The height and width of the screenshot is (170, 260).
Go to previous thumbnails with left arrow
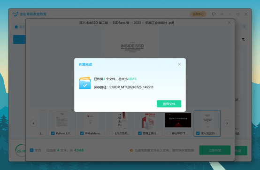click(33, 123)
